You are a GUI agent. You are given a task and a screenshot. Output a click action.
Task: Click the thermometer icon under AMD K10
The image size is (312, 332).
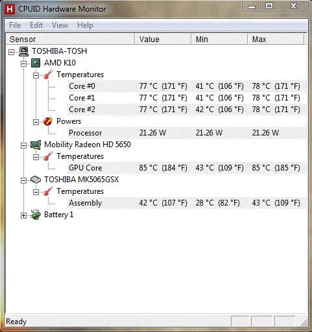[x=48, y=75]
